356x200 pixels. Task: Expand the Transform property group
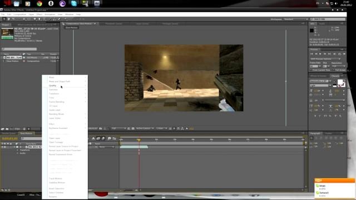point(17,150)
